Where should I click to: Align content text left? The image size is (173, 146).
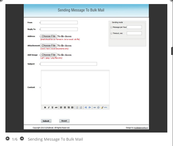click(61, 107)
